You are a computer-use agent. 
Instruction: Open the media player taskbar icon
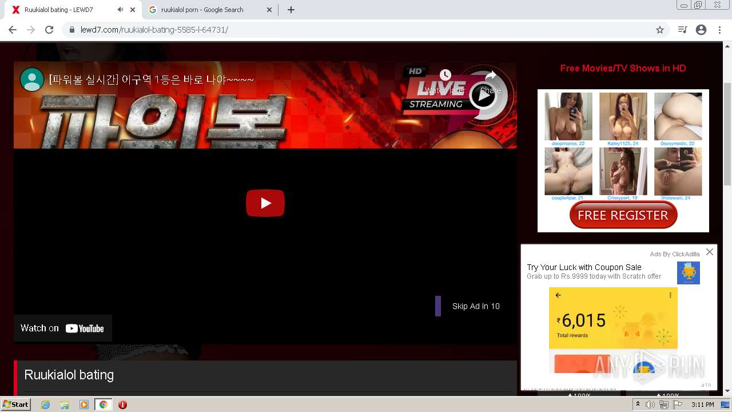coord(84,405)
